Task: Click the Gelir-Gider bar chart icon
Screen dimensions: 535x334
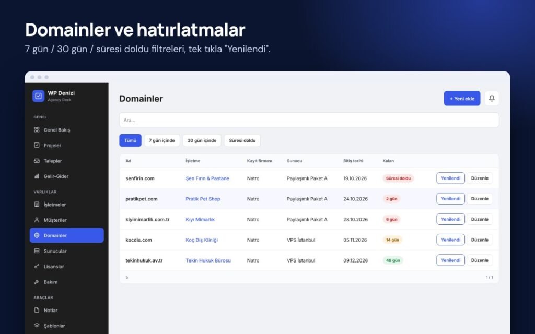Action: click(x=37, y=176)
